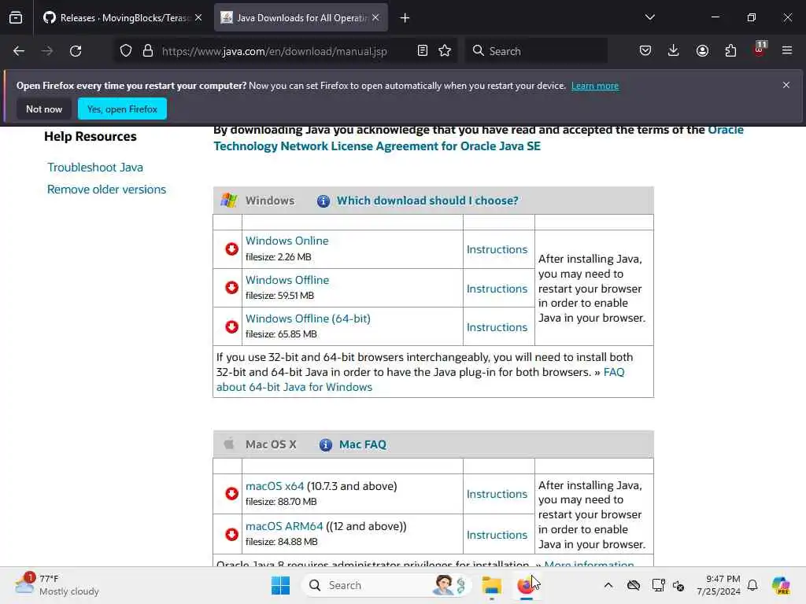Open Instructions for macOS x64
Image resolution: width=806 pixels, height=604 pixels.
coord(497,494)
